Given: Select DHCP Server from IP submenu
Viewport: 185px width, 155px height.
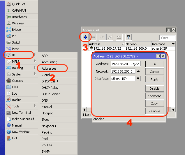Looking at the screenshot, I should (58, 94).
